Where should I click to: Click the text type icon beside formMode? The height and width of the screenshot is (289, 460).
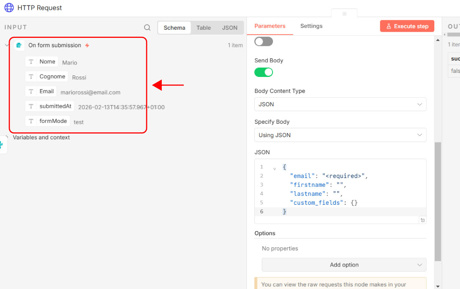click(x=31, y=121)
